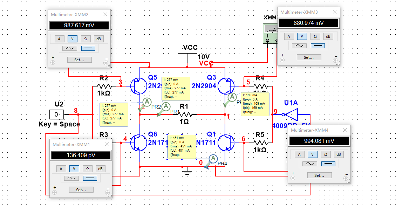Select ohmmeter mode in Multimeter-XMM3
This screenshot has width=396, height=208.
pyautogui.click(x=315, y=36)
